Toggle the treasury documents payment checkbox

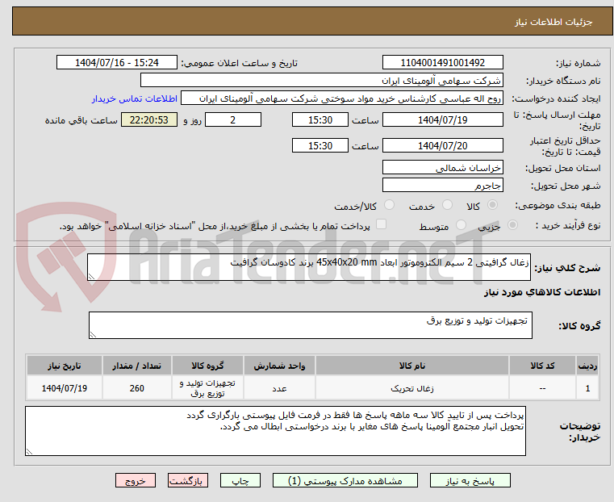point(382,225)
